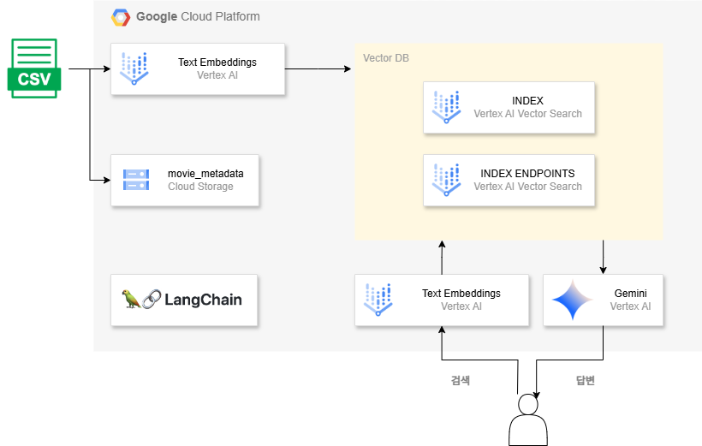Viewport: 702px width, 446px height.
Task: Click the LangChain parrot icon
Action: (x=131, y=299)
